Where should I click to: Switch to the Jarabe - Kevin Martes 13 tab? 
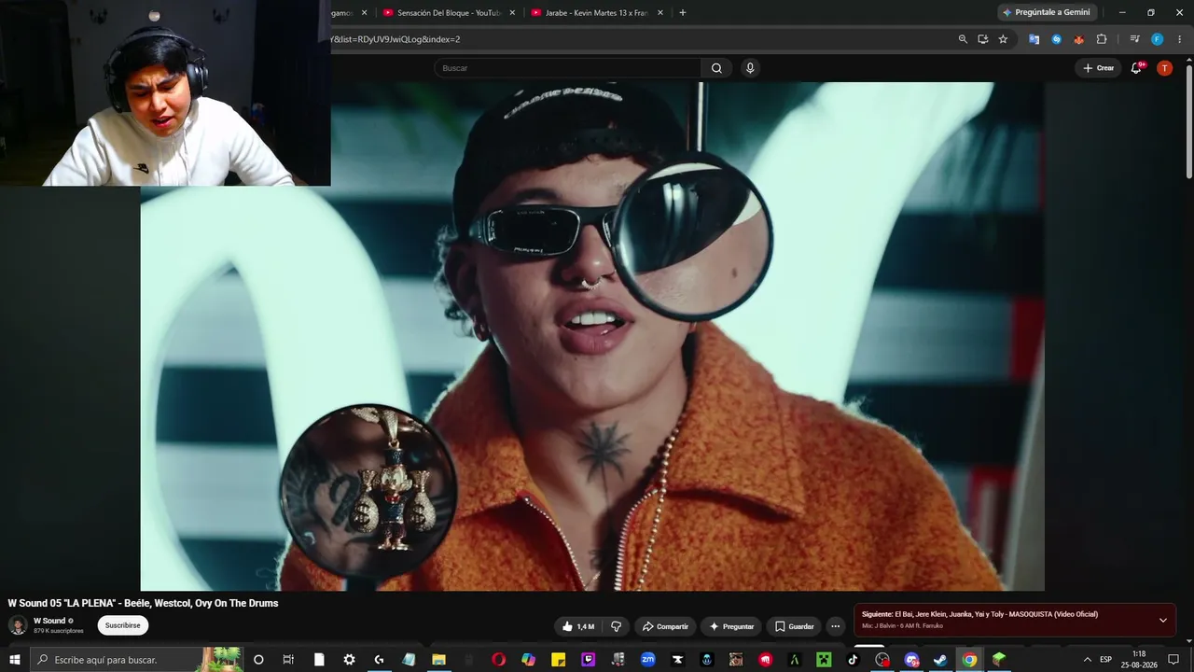pyautogui.click(x=597, y=13)
